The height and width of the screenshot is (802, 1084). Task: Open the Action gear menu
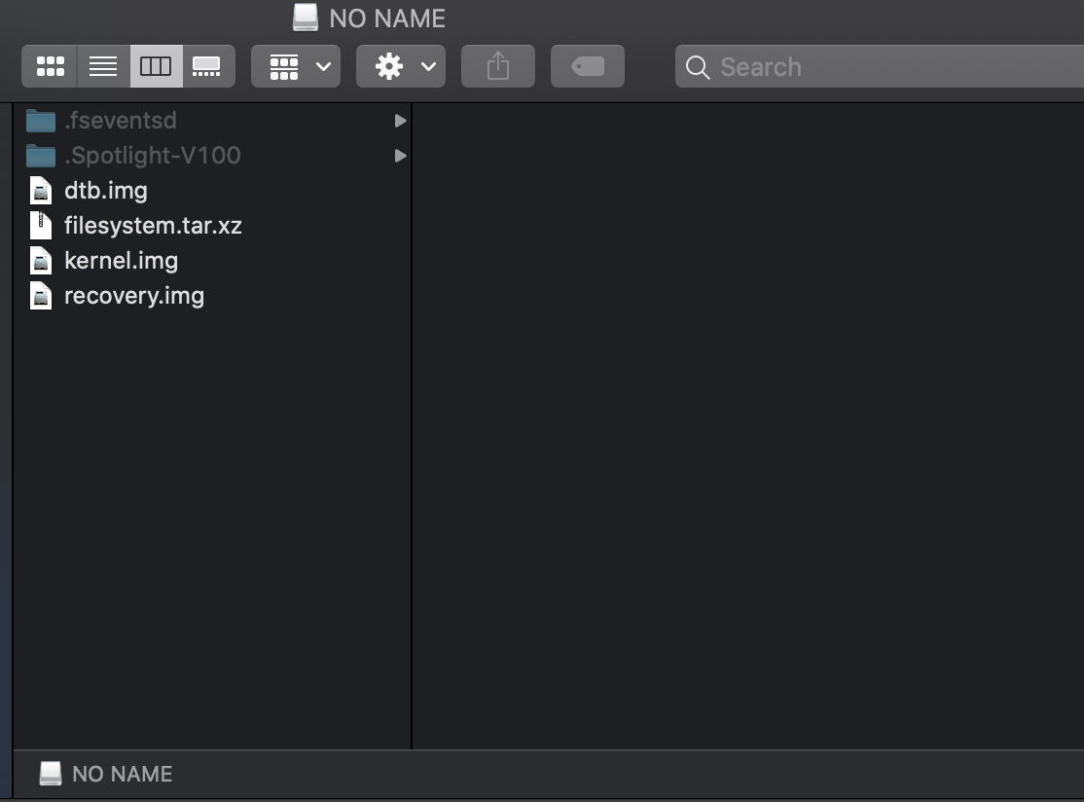tap(400, 66)
